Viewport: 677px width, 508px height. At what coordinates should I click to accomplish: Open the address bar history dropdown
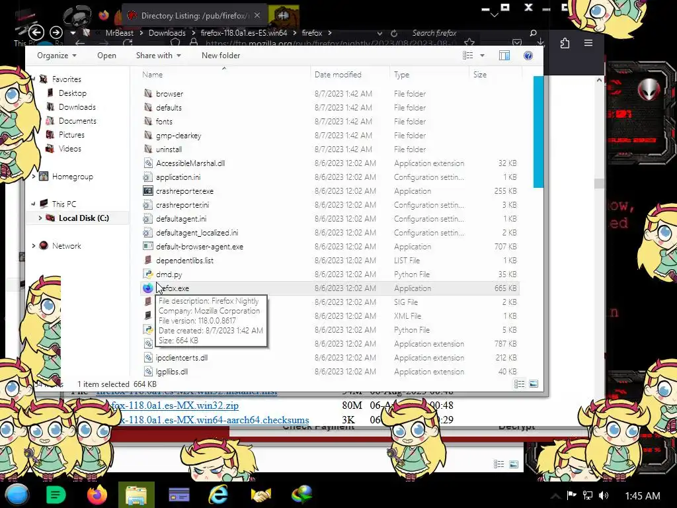pyautogui.click(x=379, y=33)
